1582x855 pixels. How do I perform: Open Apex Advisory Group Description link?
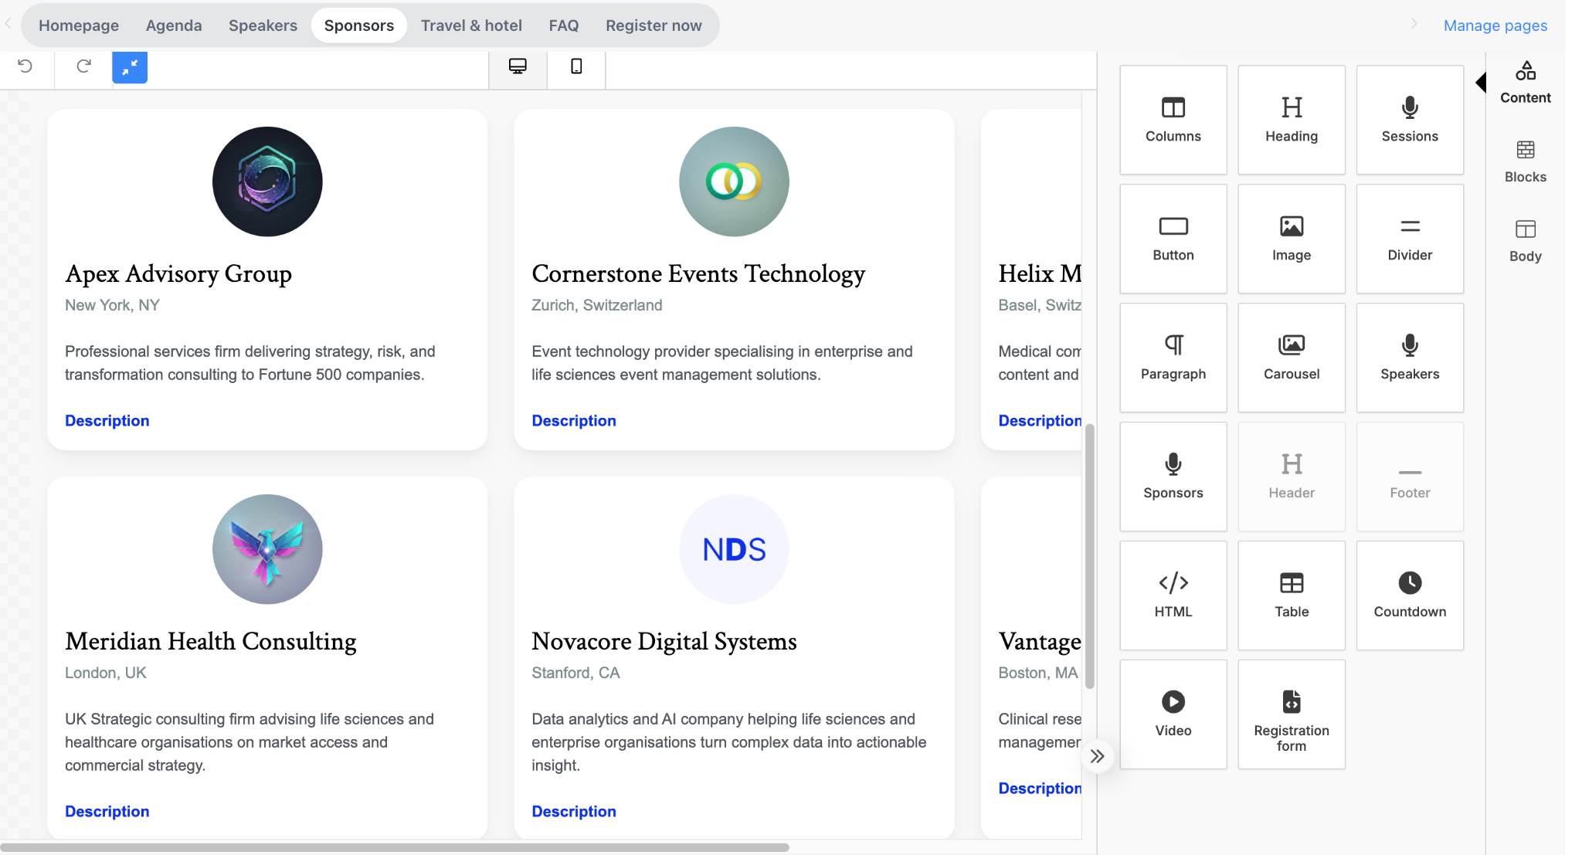coord(107,421)
